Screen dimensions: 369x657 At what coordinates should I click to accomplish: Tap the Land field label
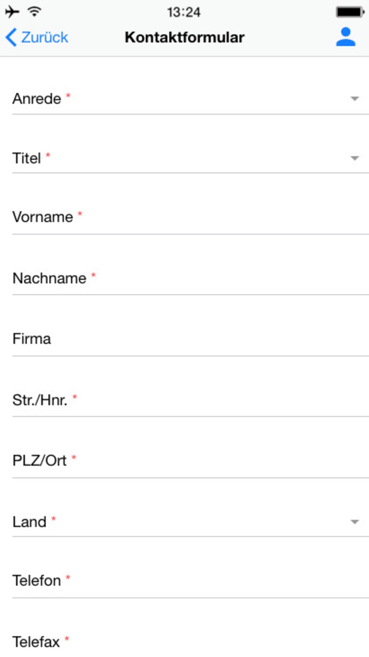(30, 522)
